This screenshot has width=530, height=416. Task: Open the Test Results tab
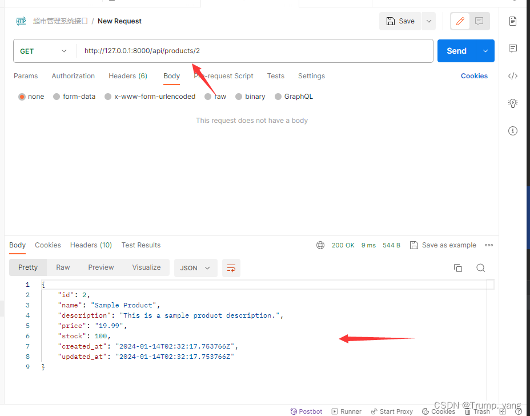pyautogui.click(x=141, y=245)
